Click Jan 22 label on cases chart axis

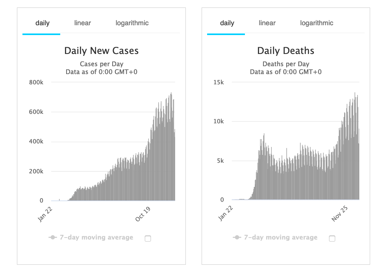pos(46,214)
